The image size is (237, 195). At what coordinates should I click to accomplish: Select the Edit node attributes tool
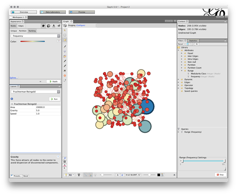point(65,80)
